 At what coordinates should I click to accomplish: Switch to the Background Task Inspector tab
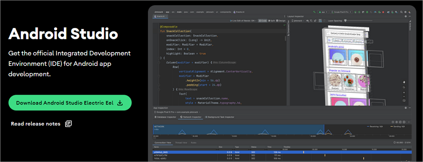(220, 117)
